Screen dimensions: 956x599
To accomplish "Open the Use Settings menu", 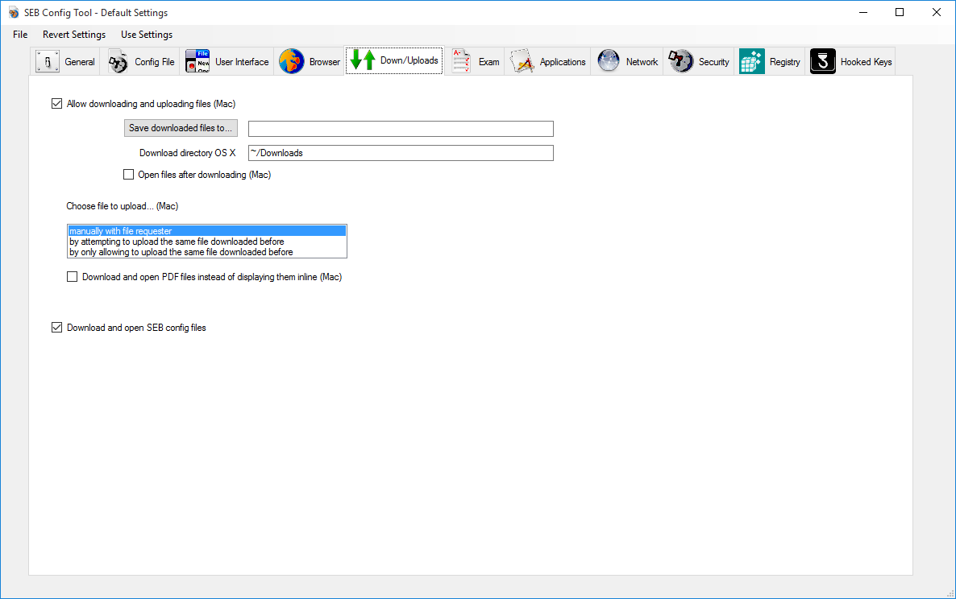I will coord(147,35).
